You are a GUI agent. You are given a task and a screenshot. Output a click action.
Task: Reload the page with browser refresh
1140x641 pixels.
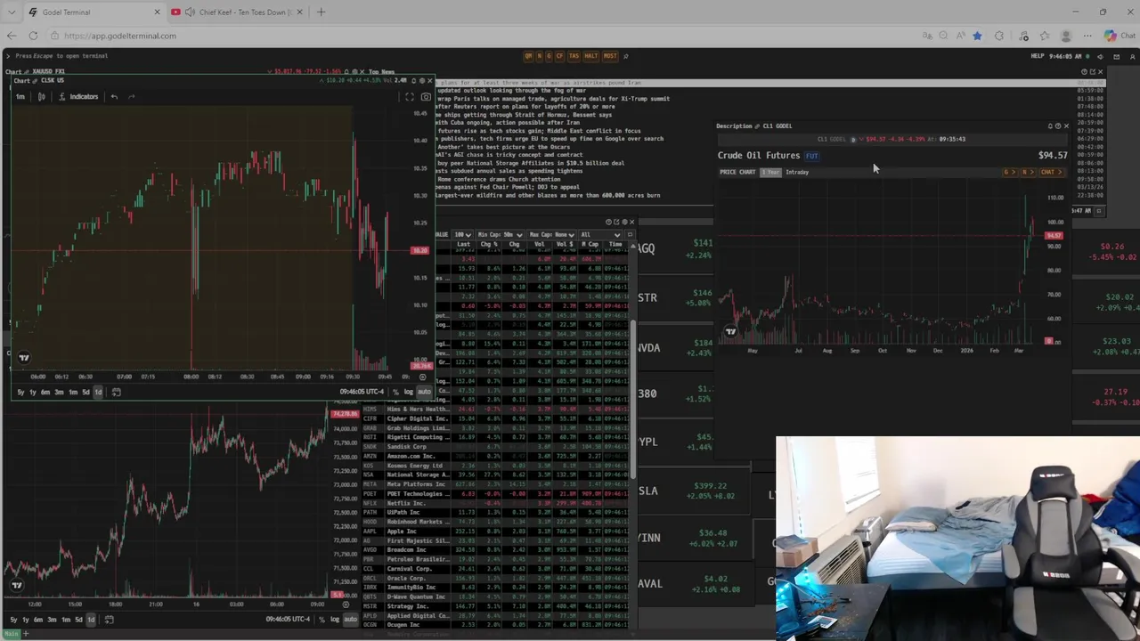33,36
